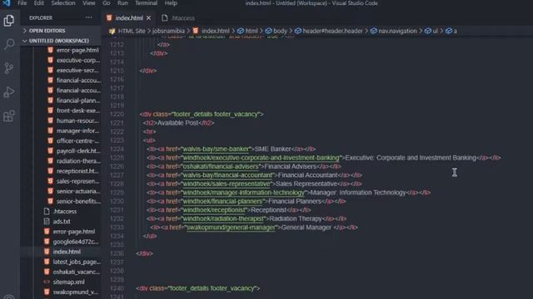Open the Search view in activity bar
533x299 pixels.
click(x=9, y=44)
